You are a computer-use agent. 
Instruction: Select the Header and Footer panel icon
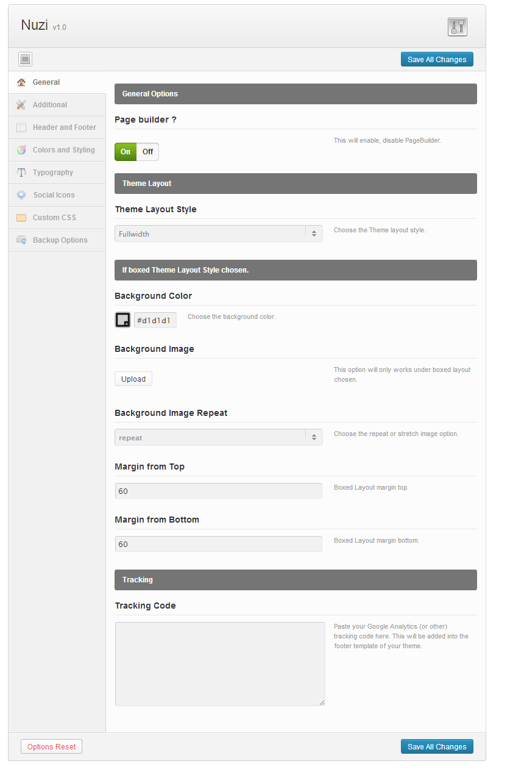21,127
